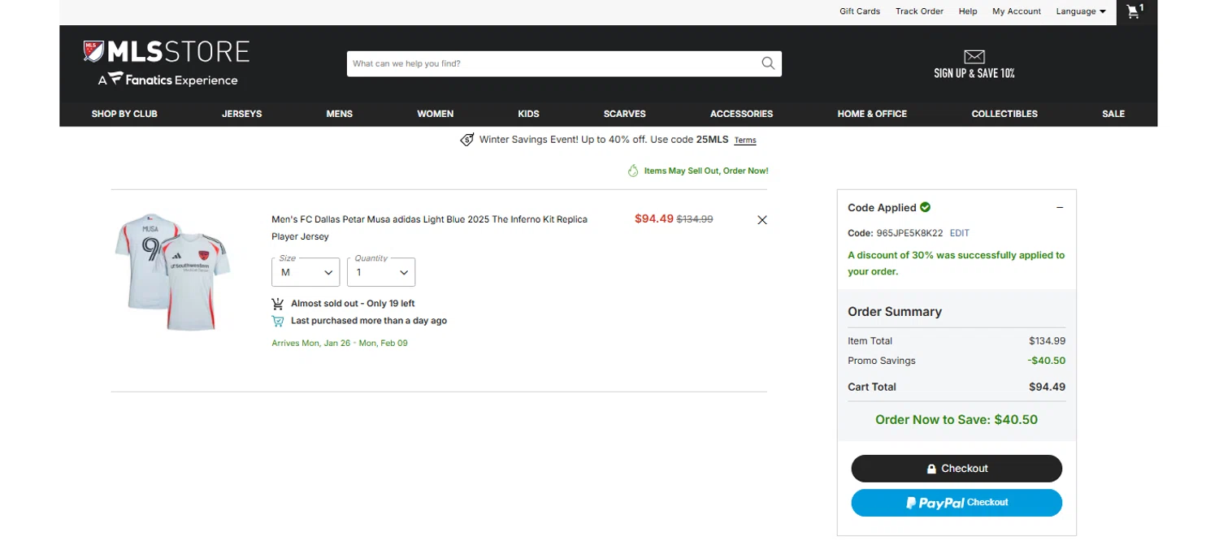
Task: Click the PayPal Checkout button
Action: click(x=957, y=503)
